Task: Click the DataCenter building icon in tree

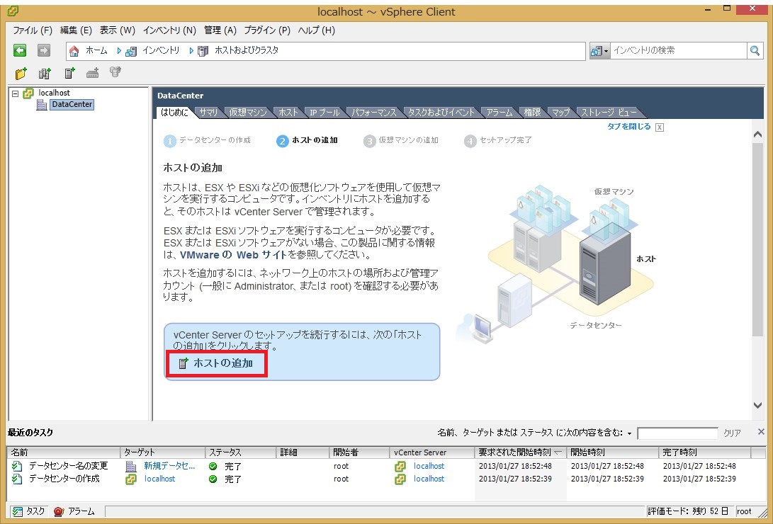Action: click(x=42, y=104)
